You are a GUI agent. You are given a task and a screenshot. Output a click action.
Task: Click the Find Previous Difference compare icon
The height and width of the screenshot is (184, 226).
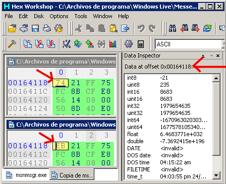(51, 44)
